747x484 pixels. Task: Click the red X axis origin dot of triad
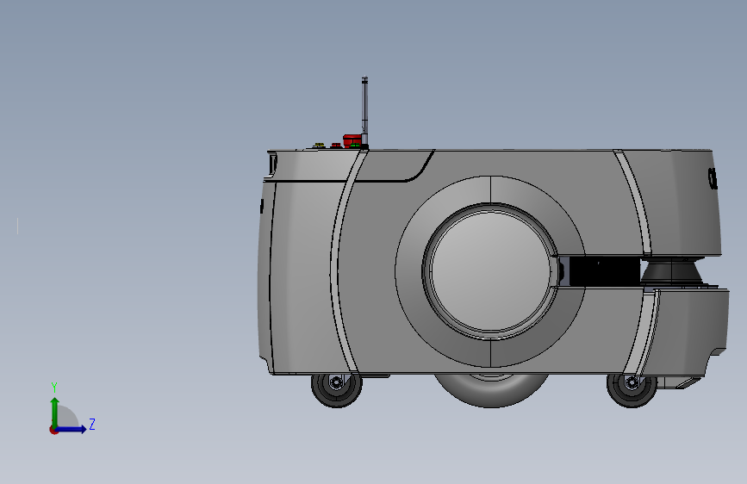(53, 430)
